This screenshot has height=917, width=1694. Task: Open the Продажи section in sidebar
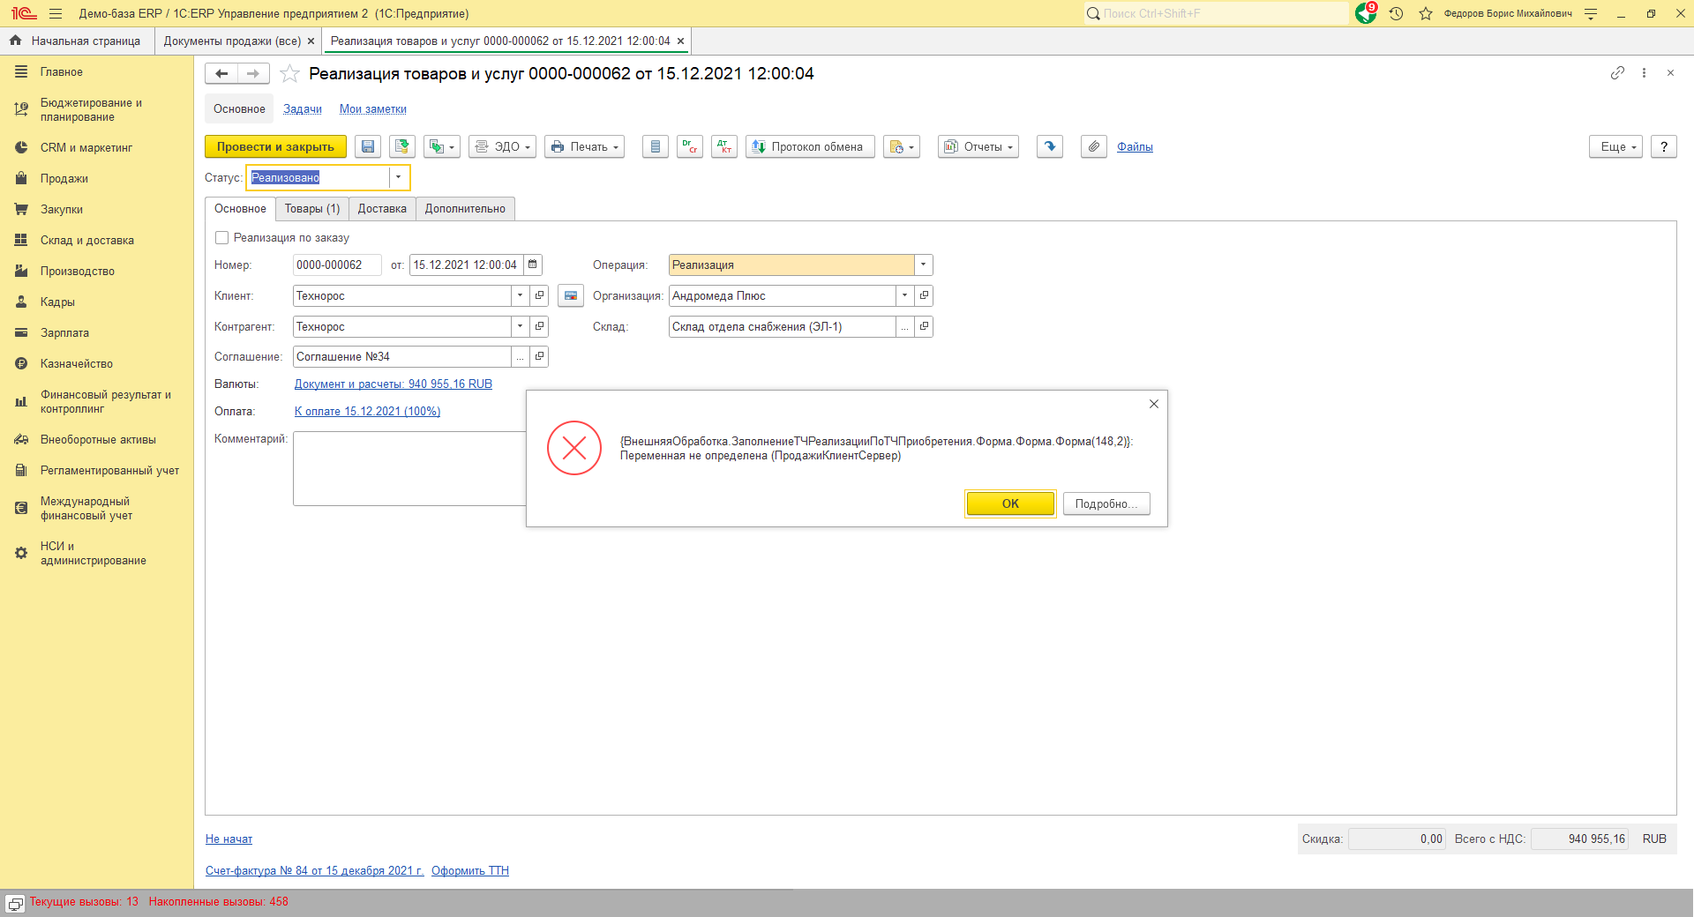(x=64, y=178)
